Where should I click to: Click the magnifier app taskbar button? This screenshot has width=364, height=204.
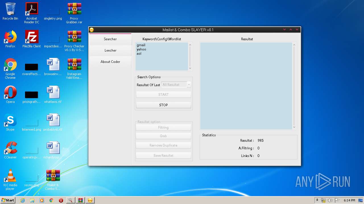point(70,200)
